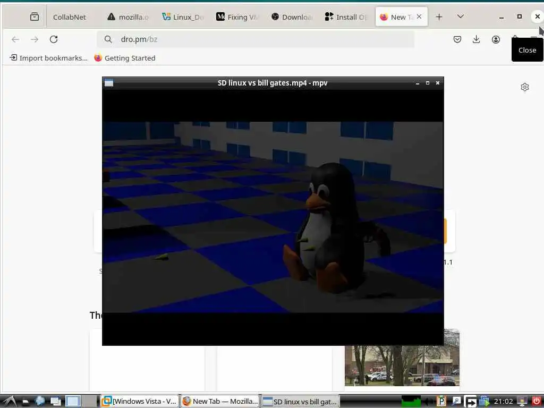The height and width of the screenshot is (408, 544).
Task: Click the mpv video playback area
Action: click(x=273, y=217)
